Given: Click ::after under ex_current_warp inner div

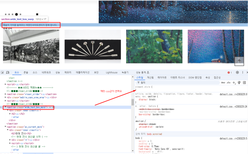Looking at the screenshot, I should point(15,150).
